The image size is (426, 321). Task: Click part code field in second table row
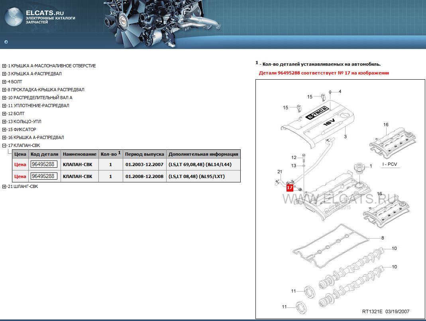[44, 176]
